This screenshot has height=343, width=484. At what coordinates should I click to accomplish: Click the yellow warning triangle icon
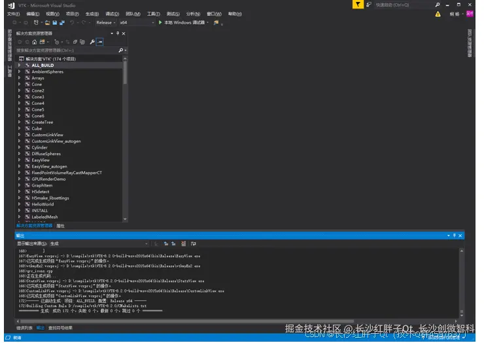tap(438, 14)
